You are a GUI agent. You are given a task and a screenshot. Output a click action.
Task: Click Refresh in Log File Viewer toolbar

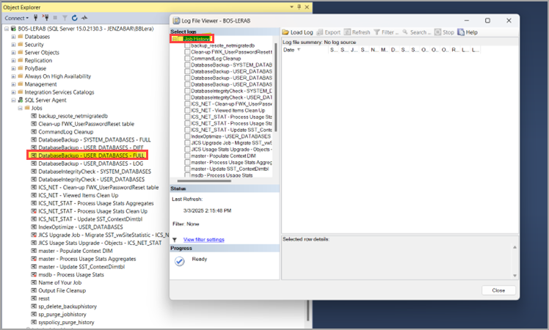click(x=357, y=32)
